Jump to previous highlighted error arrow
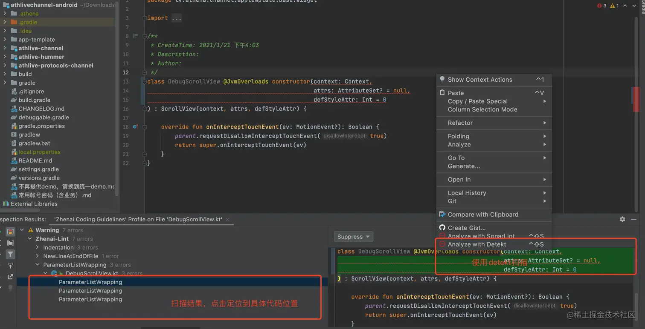 tap(625, 6)
